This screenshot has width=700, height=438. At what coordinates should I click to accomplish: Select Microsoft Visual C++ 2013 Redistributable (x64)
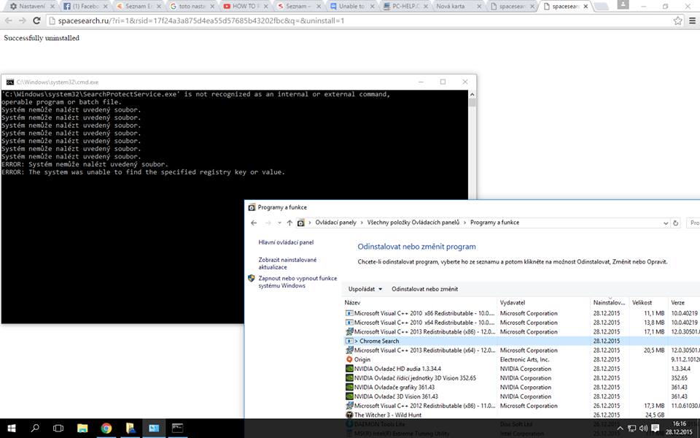(x=424, y=350)
